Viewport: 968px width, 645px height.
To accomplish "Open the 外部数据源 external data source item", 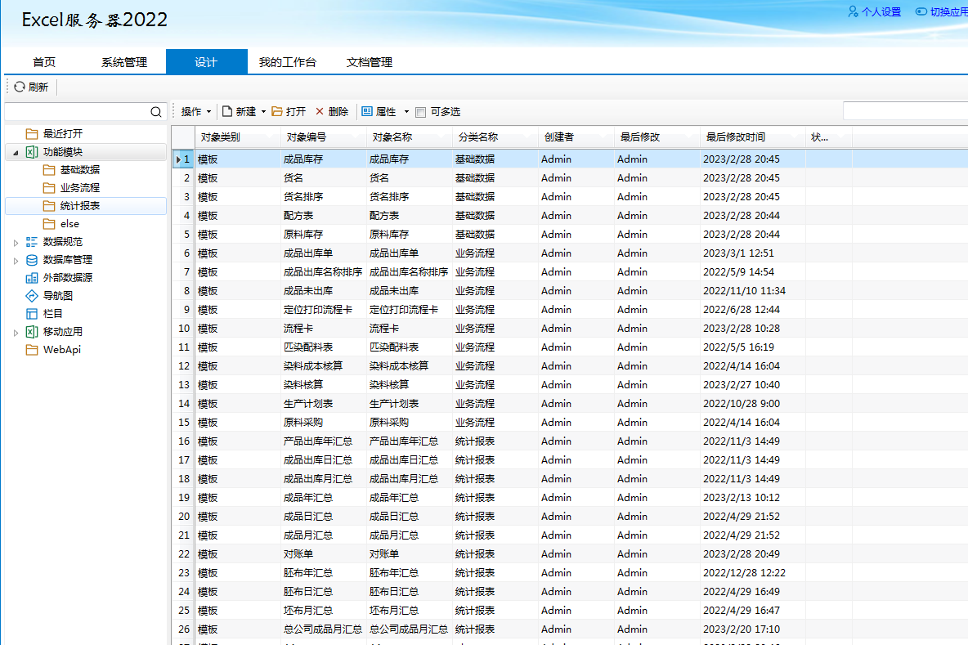I will 67,278.
